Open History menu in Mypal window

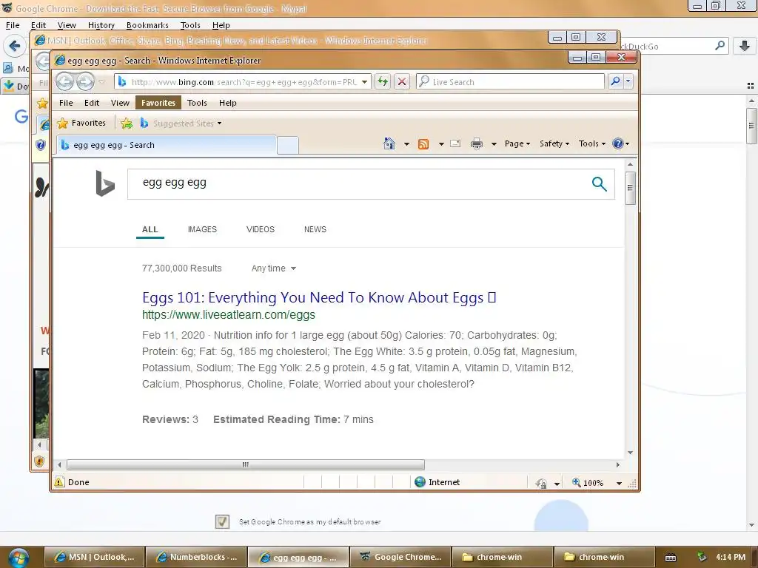[x=101, y=25]
